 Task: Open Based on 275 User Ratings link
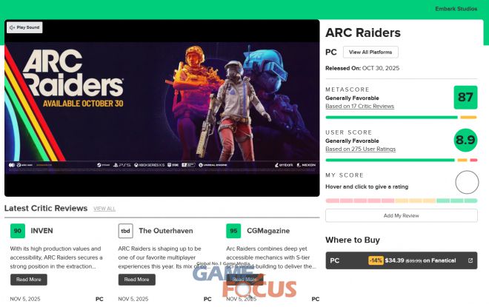[360, 149]
